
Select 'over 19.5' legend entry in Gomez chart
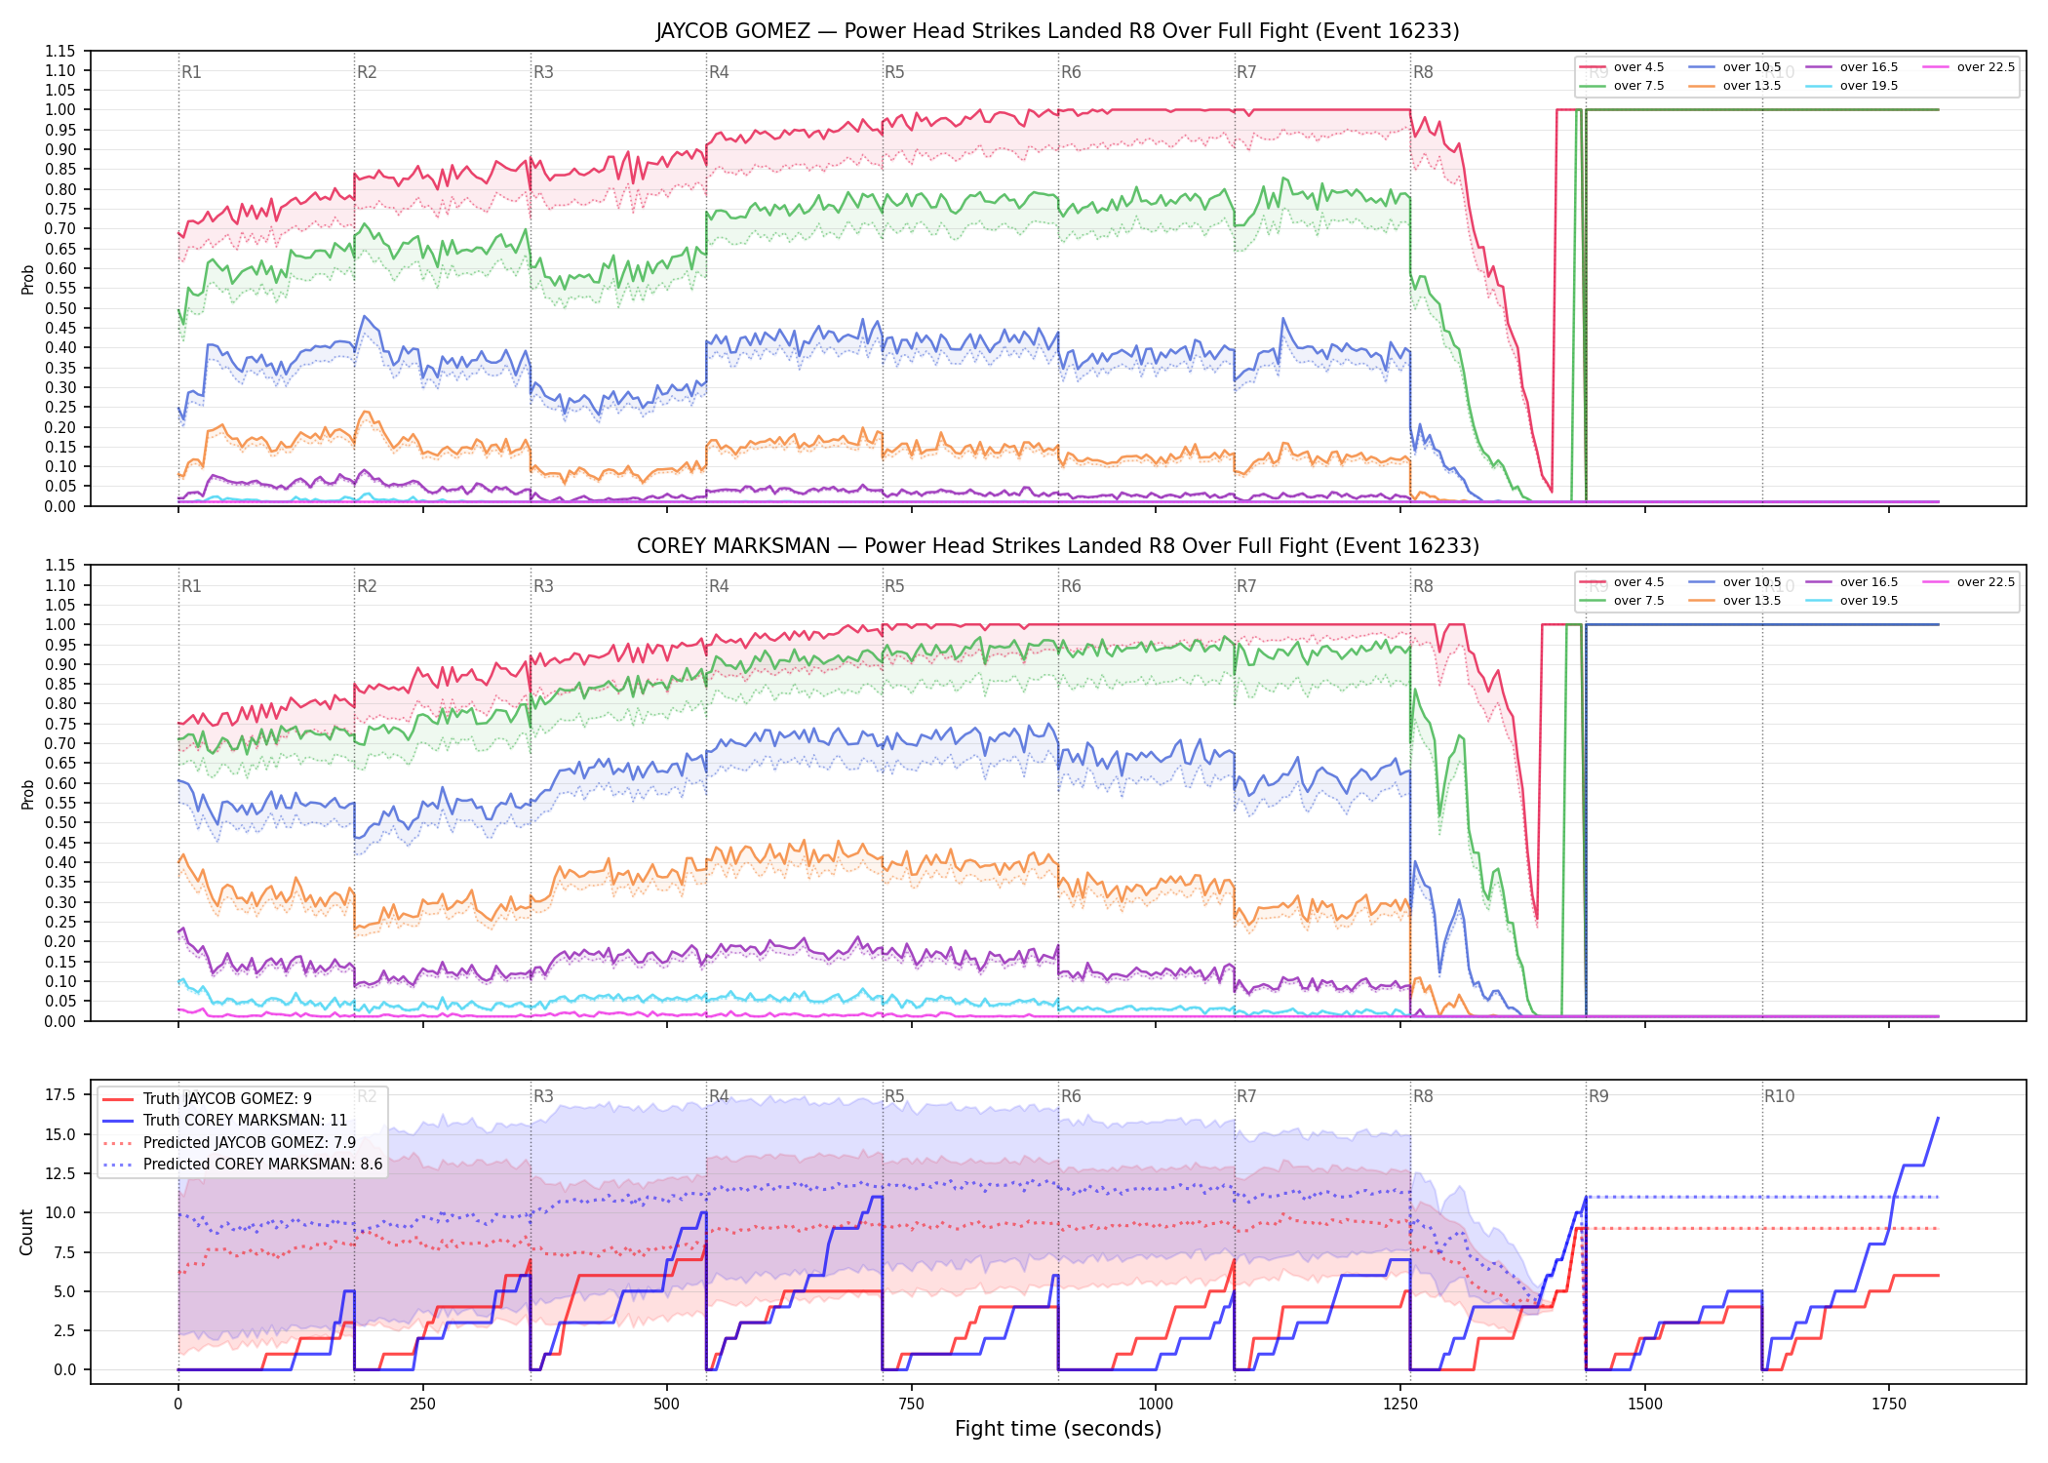click(1851, 86)
